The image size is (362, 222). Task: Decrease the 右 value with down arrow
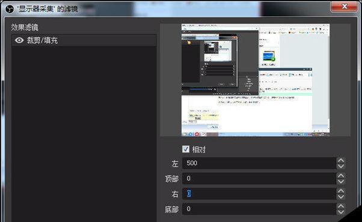341,197
